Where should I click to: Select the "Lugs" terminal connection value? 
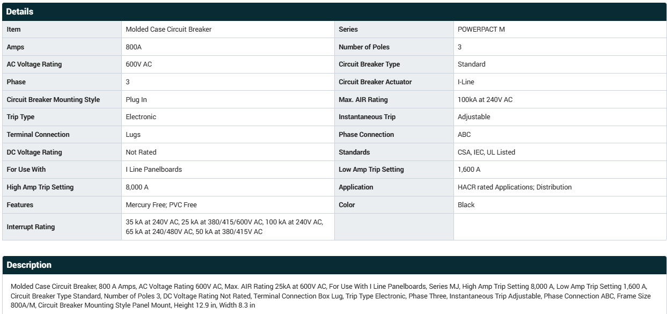pyautogui.click(x=133, y=135)
